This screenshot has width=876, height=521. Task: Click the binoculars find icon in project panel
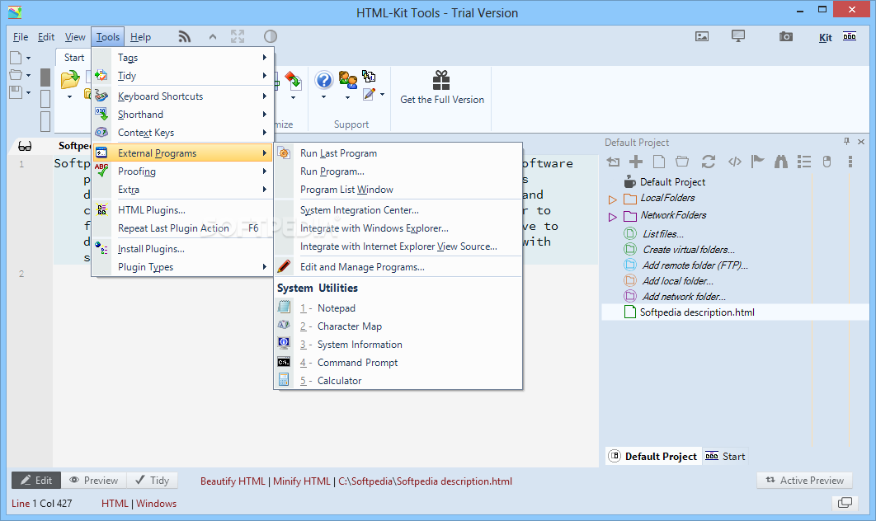(x=781, y=162)
